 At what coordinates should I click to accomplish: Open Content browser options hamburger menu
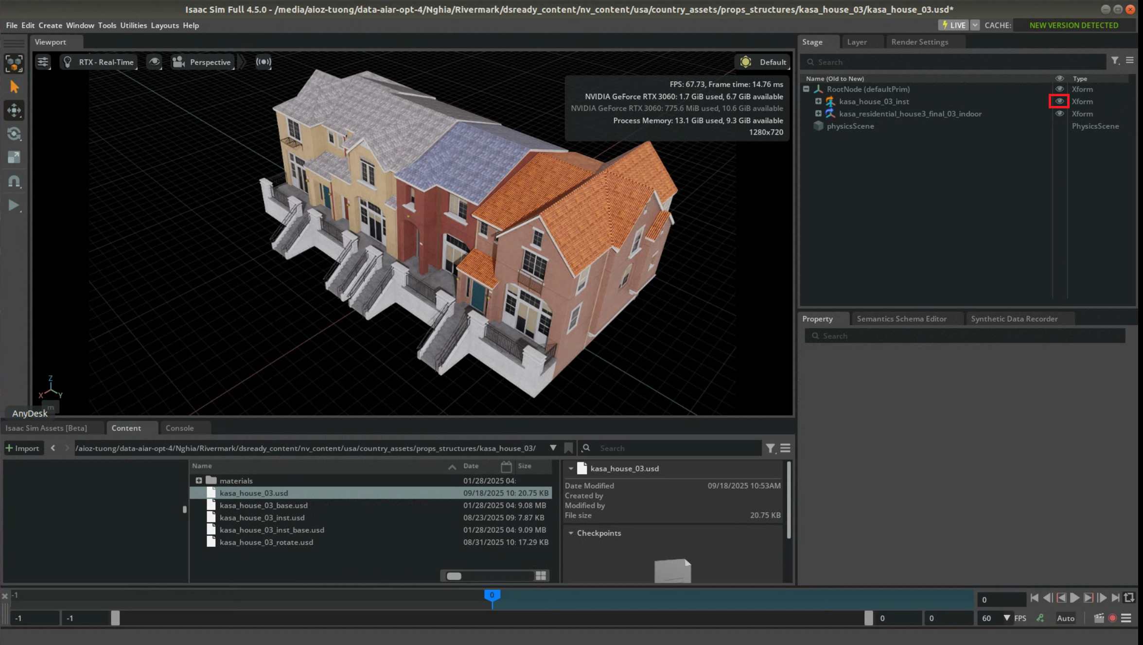coord(785,448)
